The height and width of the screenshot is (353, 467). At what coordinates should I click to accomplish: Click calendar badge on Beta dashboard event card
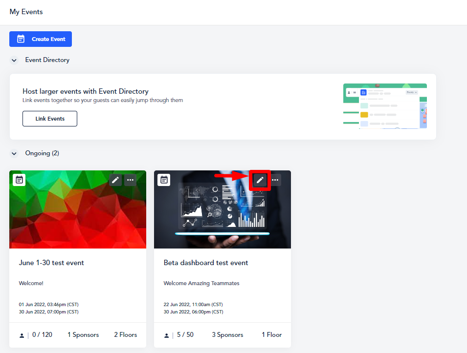pos(164,180)
